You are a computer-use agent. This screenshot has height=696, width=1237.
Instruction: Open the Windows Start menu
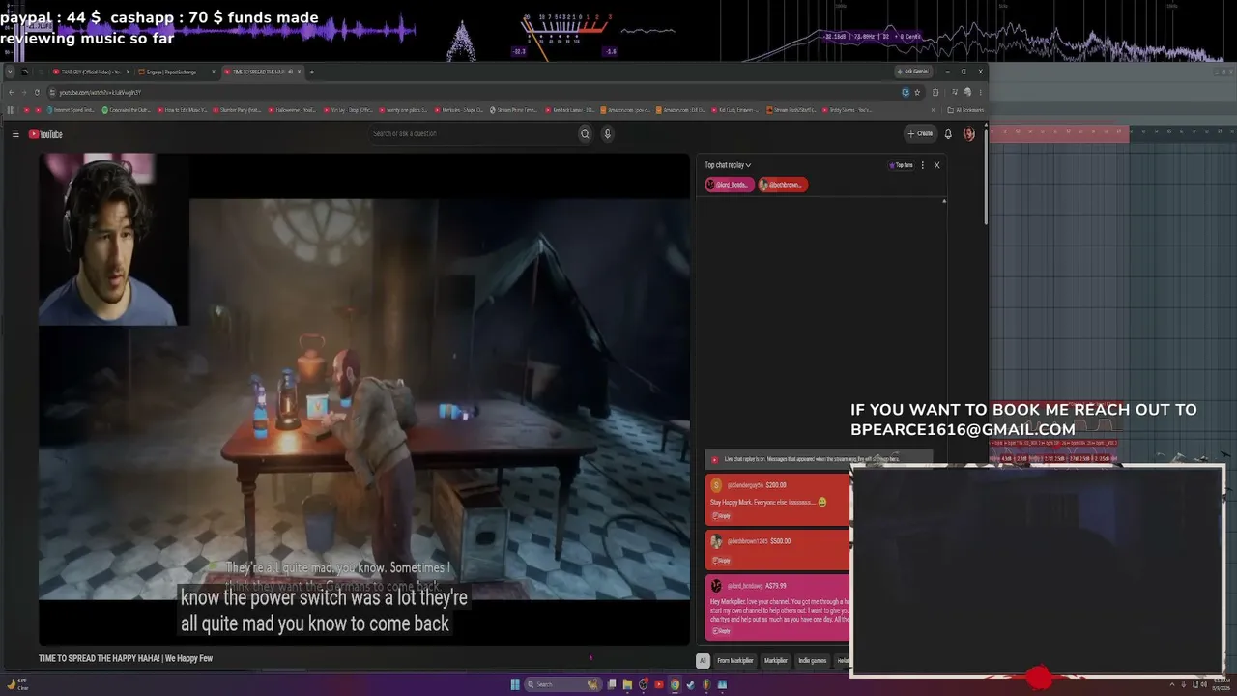click(x=515, y=684)
